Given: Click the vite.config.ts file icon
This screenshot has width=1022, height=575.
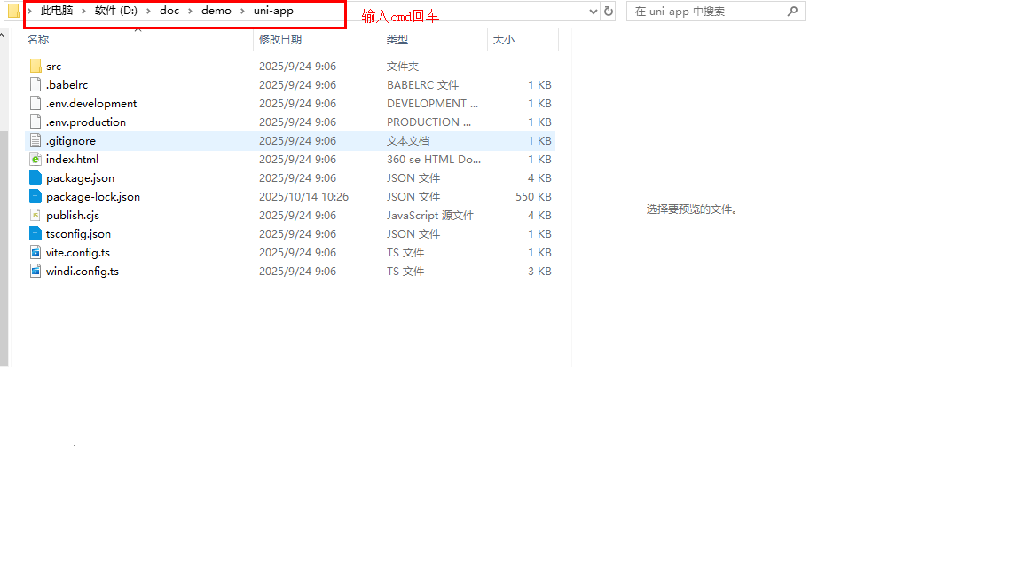Looking at the screenshot, I should (35, 253).
